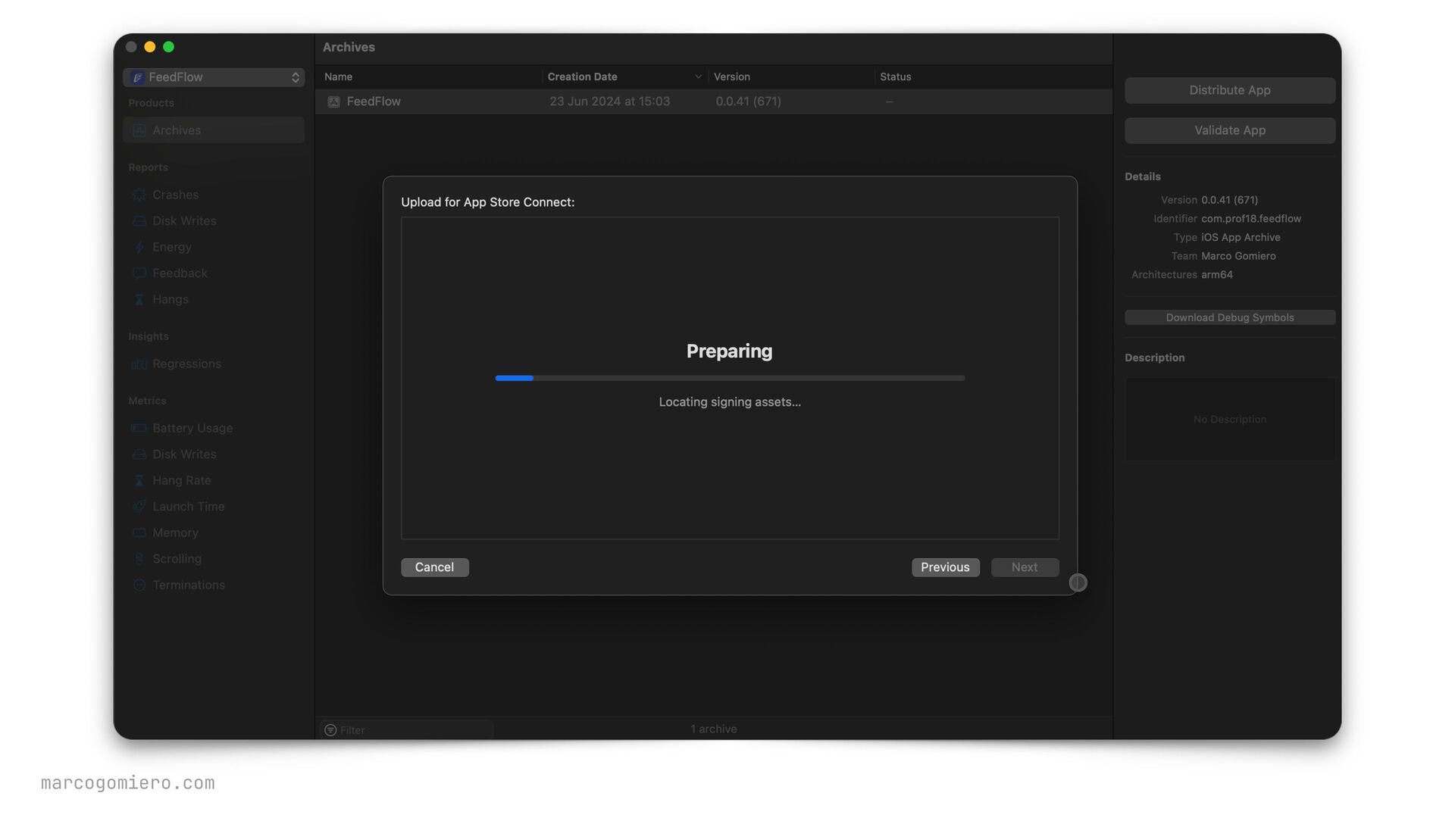The height and width of the screenshot is (818, 1455).
Task: Click Download Debug Symbols button
Action: 1229,317
